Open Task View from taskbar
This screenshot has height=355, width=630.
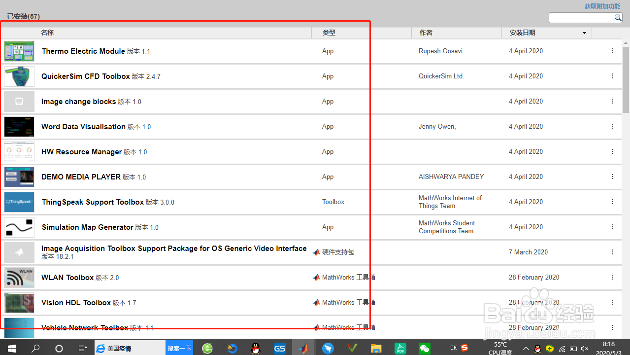[83, 348]
